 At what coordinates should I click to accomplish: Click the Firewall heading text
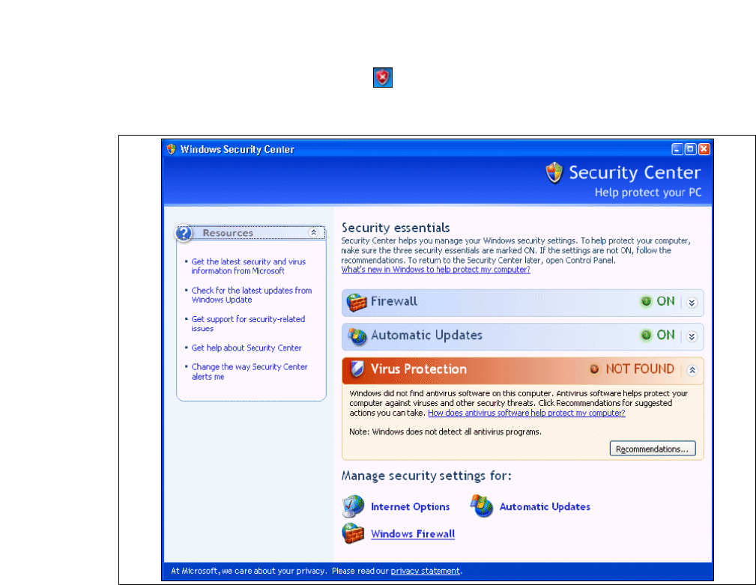pos(394,302)
